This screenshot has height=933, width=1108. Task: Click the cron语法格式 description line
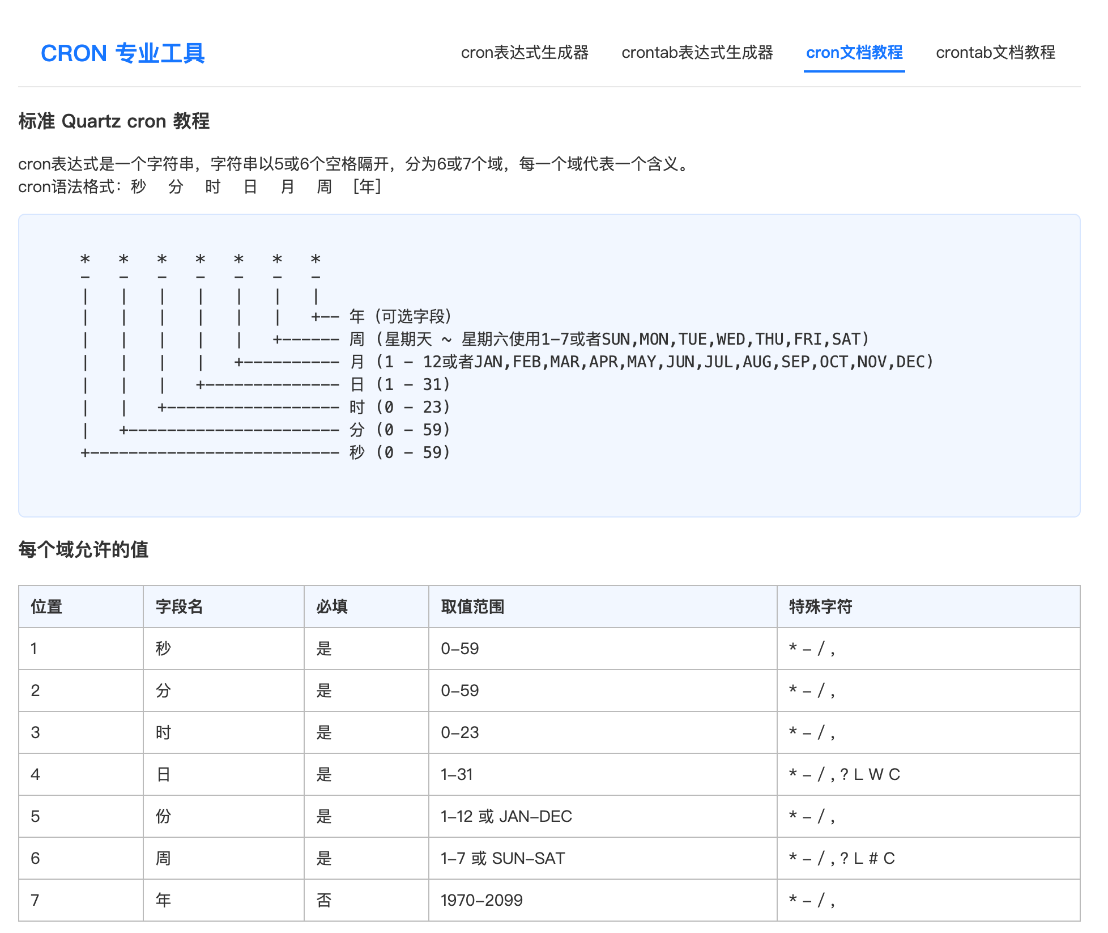coord(199,186)
